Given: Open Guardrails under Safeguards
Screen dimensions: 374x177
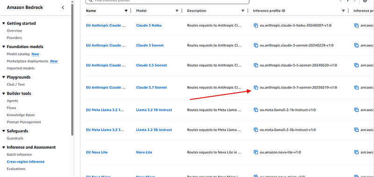Looking at the screenshot, I should 15,138.
